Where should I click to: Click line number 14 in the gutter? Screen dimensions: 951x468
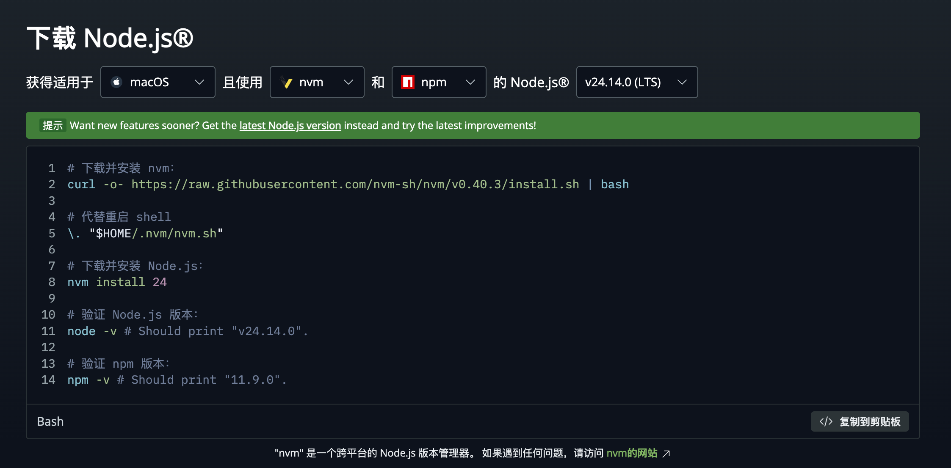[48, 380]
